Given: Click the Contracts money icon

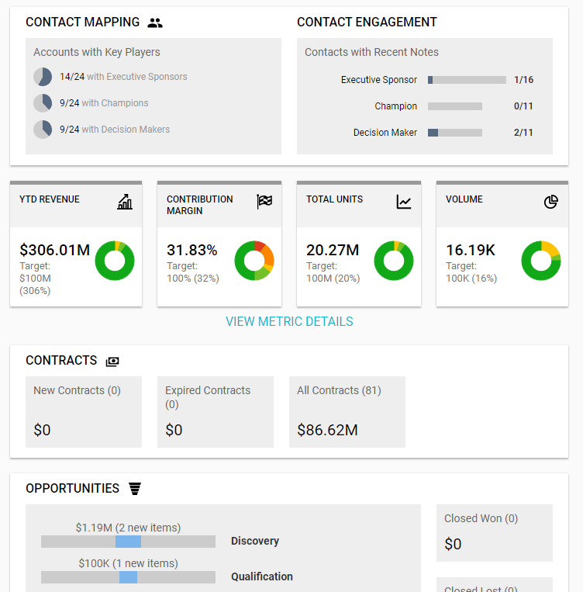Looking at the screenshot, I should coord(112,361).
